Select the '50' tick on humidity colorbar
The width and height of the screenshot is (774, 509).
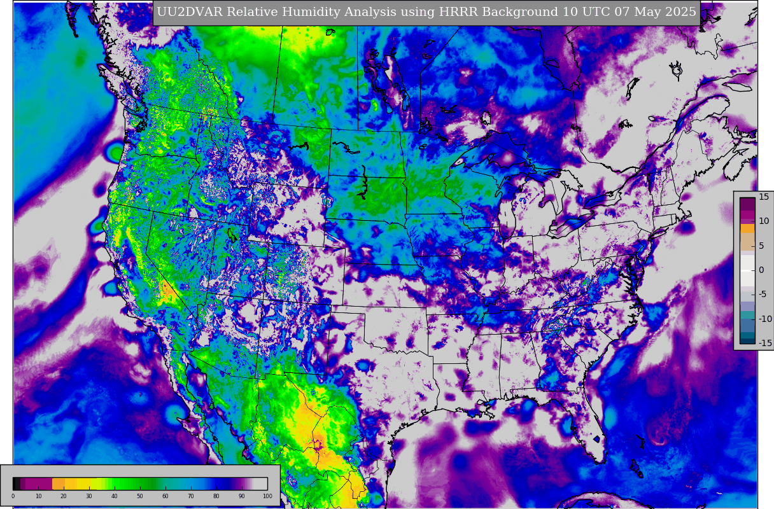click(140, 496)
